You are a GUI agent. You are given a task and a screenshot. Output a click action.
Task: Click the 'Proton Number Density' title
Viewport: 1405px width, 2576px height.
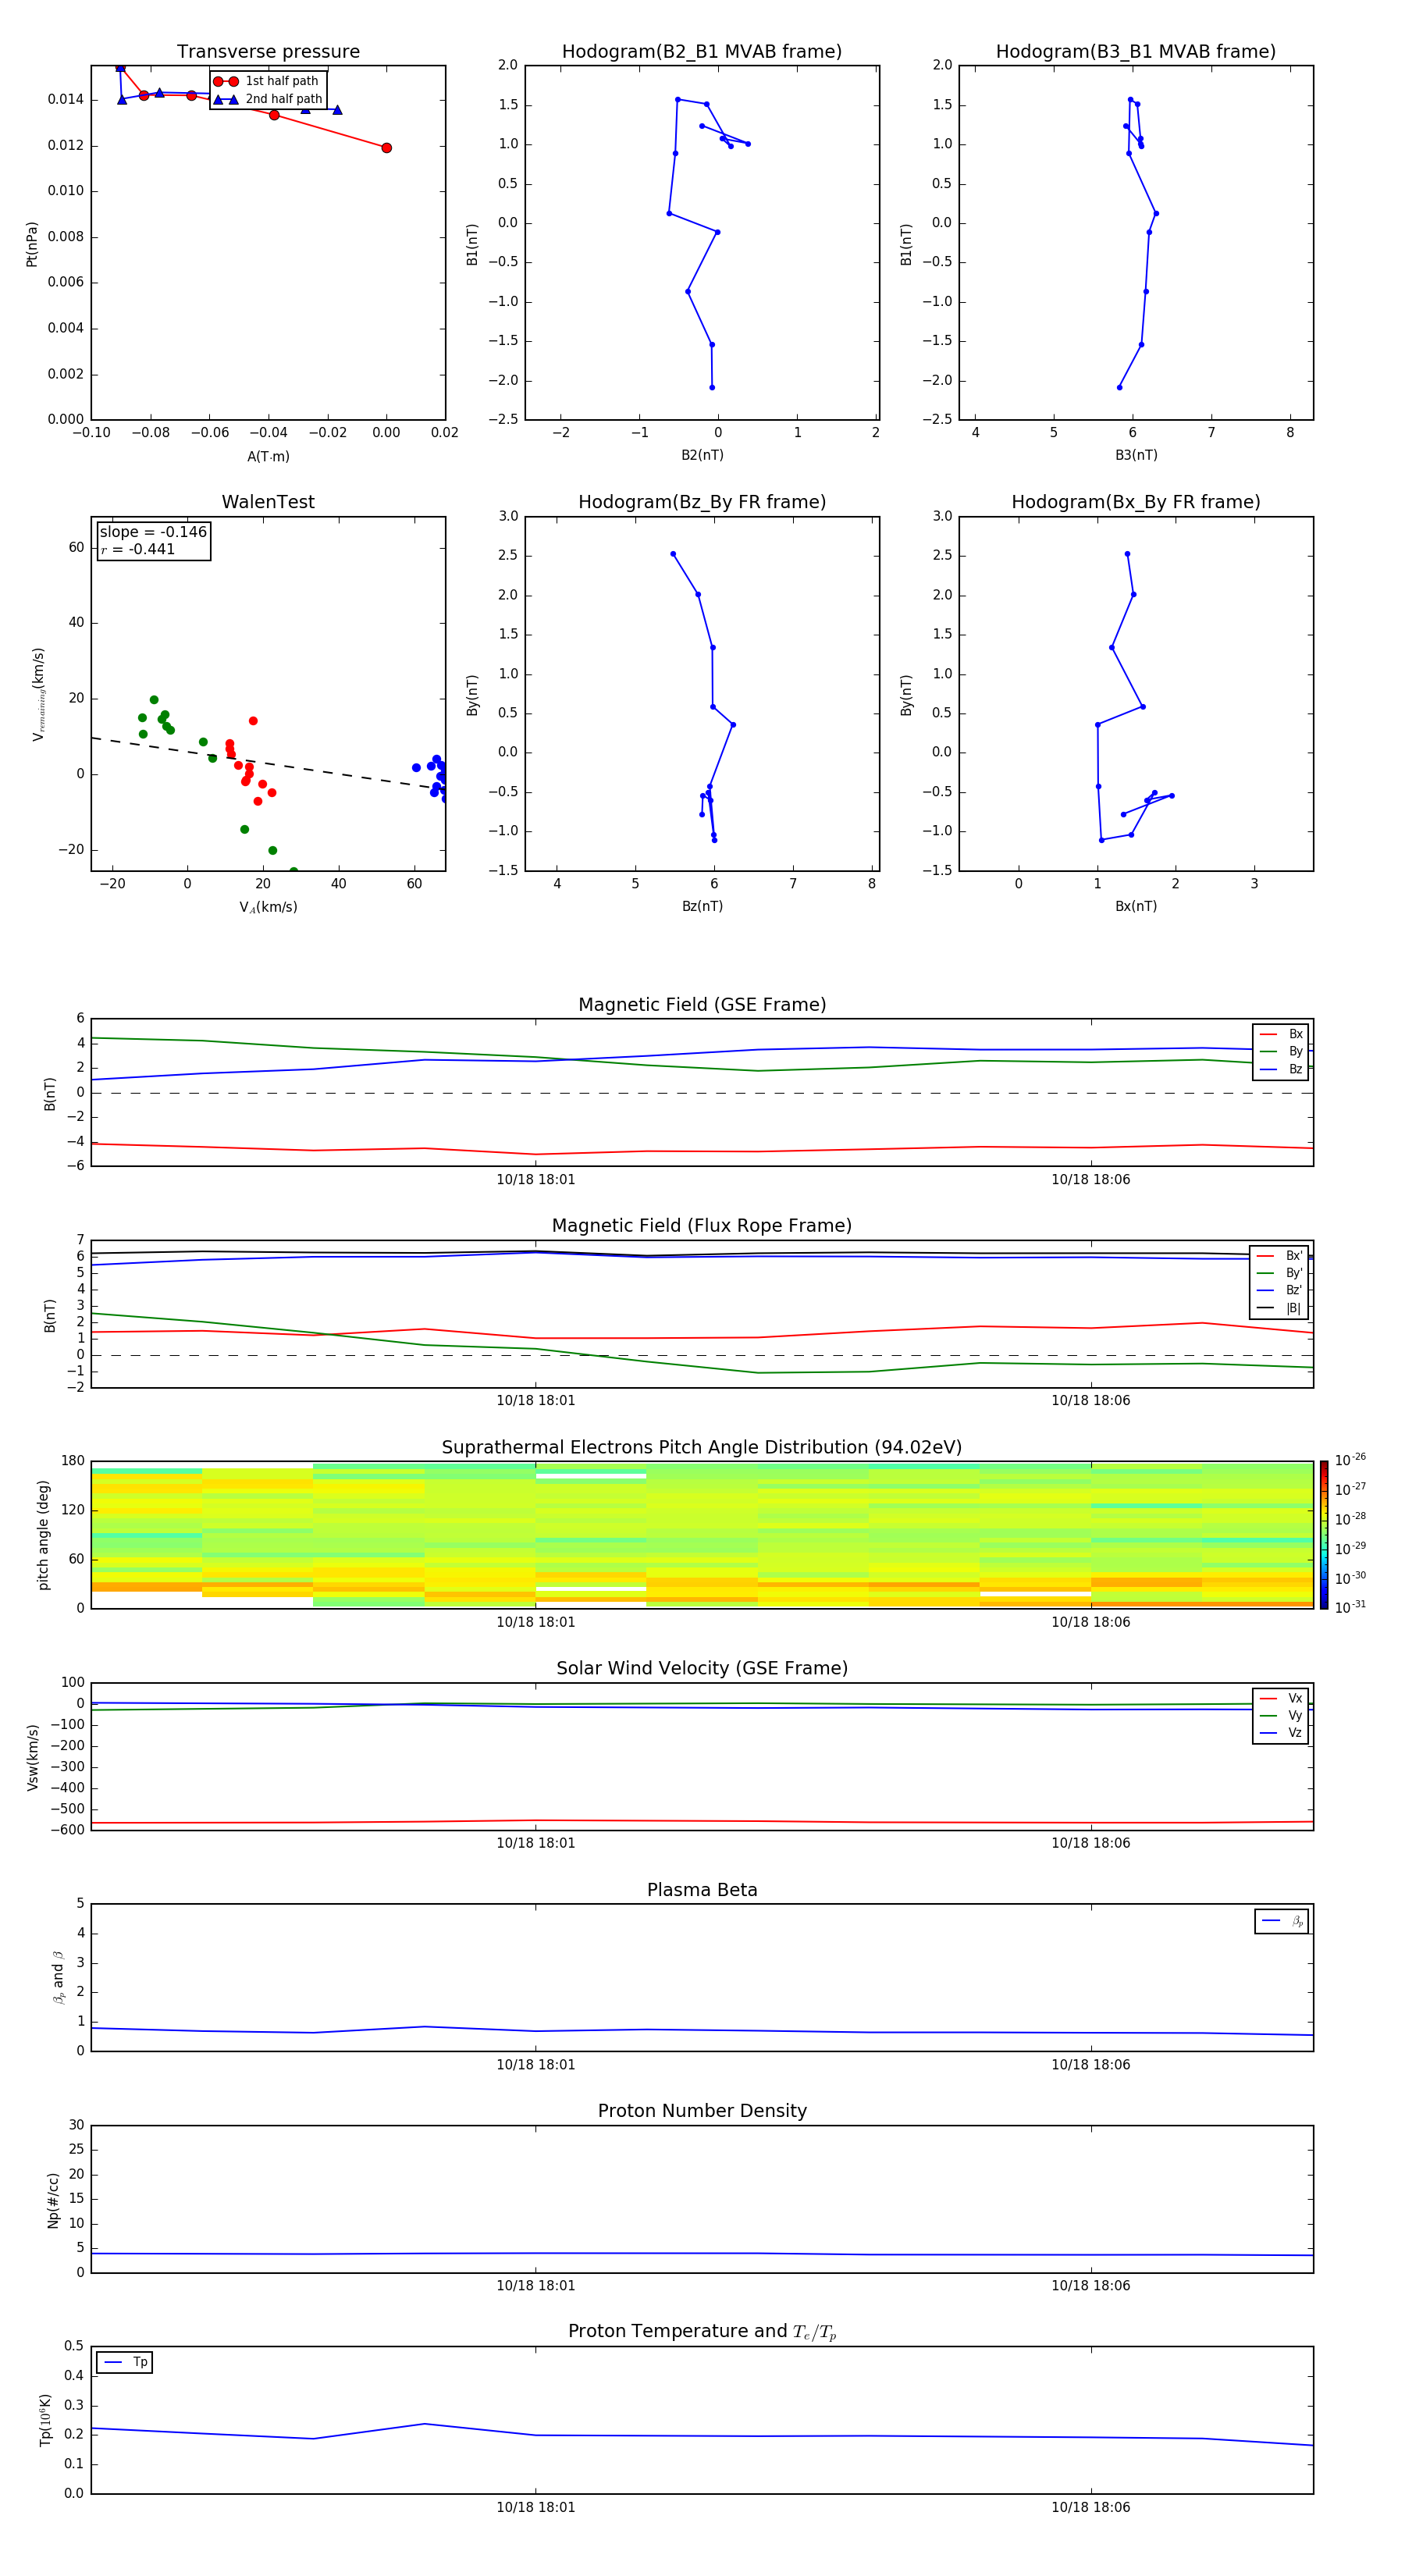pyautogui.click(x=702, y=2111)
